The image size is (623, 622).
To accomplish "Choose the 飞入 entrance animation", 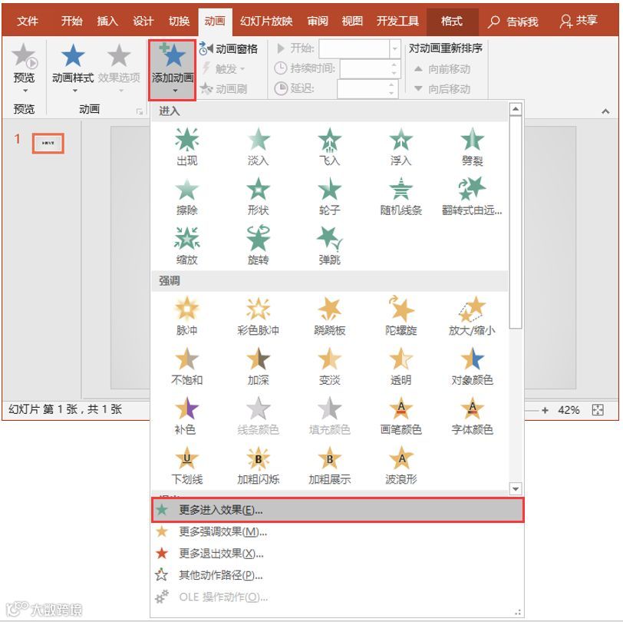I will tap(329, 147).
